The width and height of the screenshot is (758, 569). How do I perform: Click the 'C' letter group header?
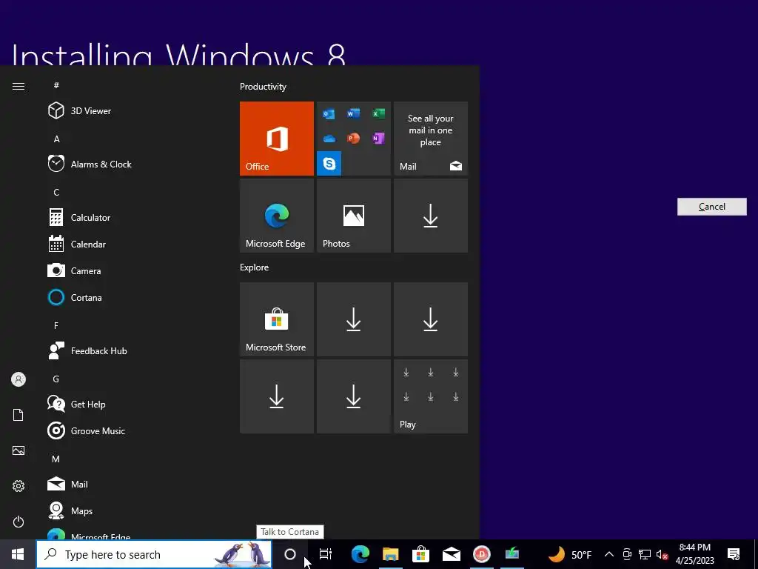click(x=56, y=193)
